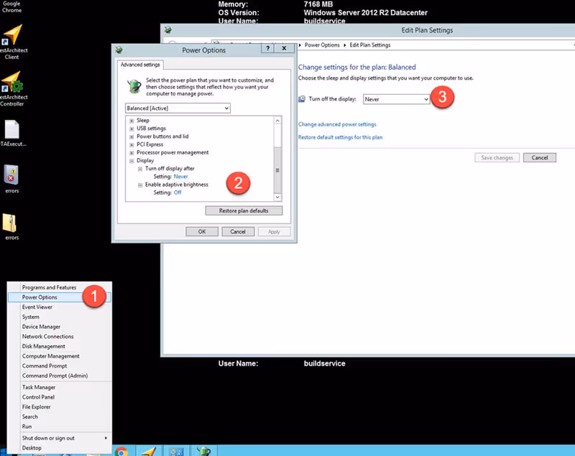Image resolution: width=575 pixels, height=456 pixels.
Task: Click the settings tree scrollbar thumb
Action: click(277, 170)
